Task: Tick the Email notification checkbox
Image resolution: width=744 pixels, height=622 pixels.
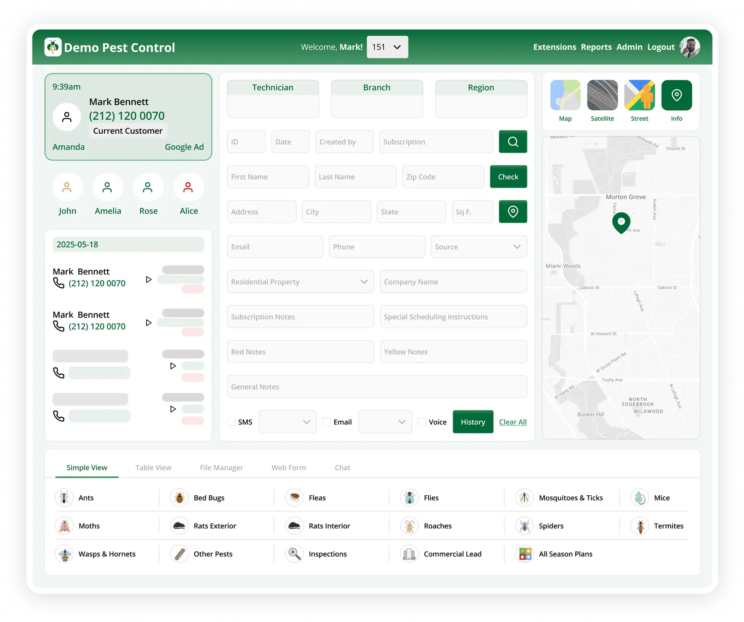Action: (327, 422)
